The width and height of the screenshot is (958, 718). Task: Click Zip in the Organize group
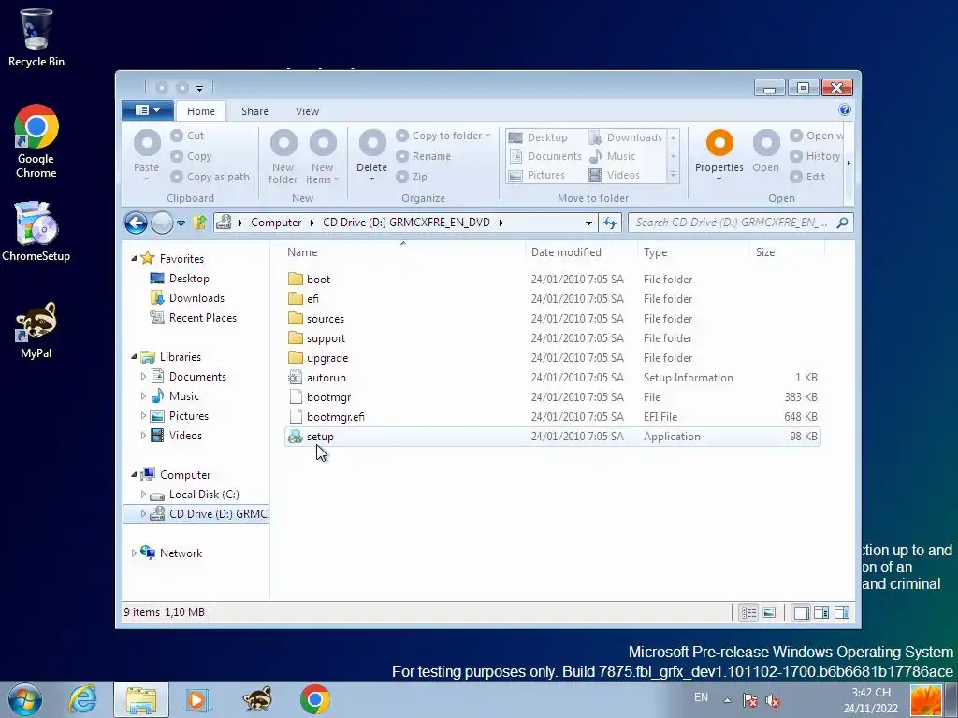[412, 177]
